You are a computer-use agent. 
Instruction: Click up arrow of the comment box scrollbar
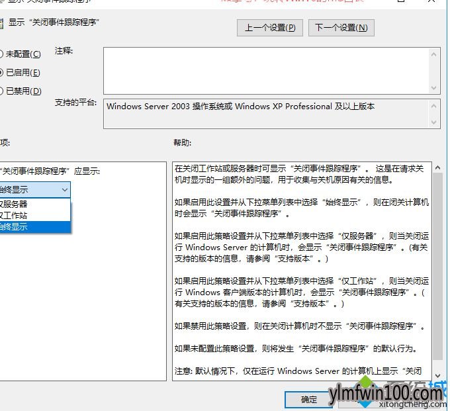click(433, 54)
